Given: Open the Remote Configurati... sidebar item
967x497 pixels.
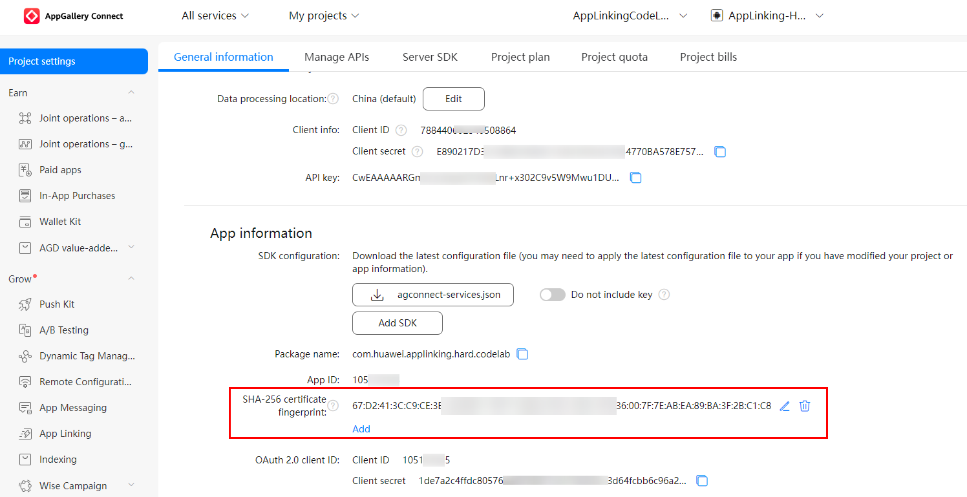Looking at the screenshot, I should 85,382.
